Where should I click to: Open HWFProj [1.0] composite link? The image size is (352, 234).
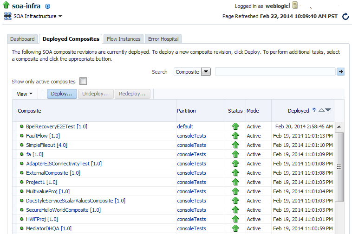pos(42,219)
